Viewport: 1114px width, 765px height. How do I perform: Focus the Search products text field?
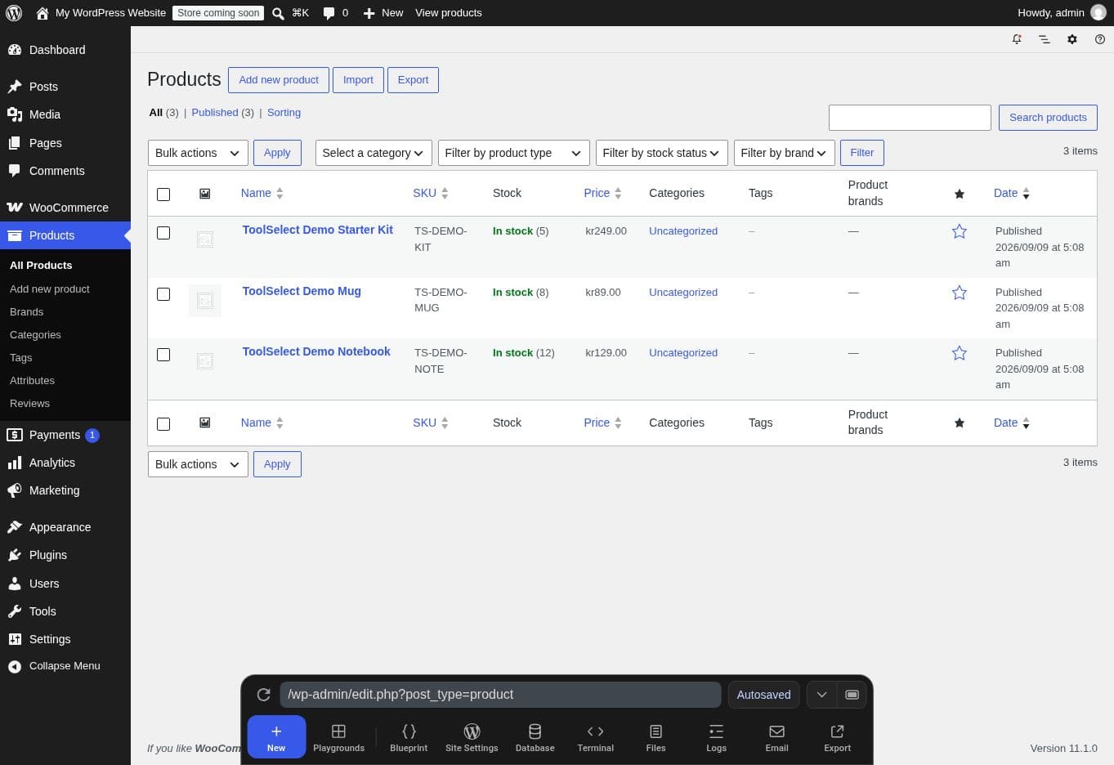tap(910, 118)
